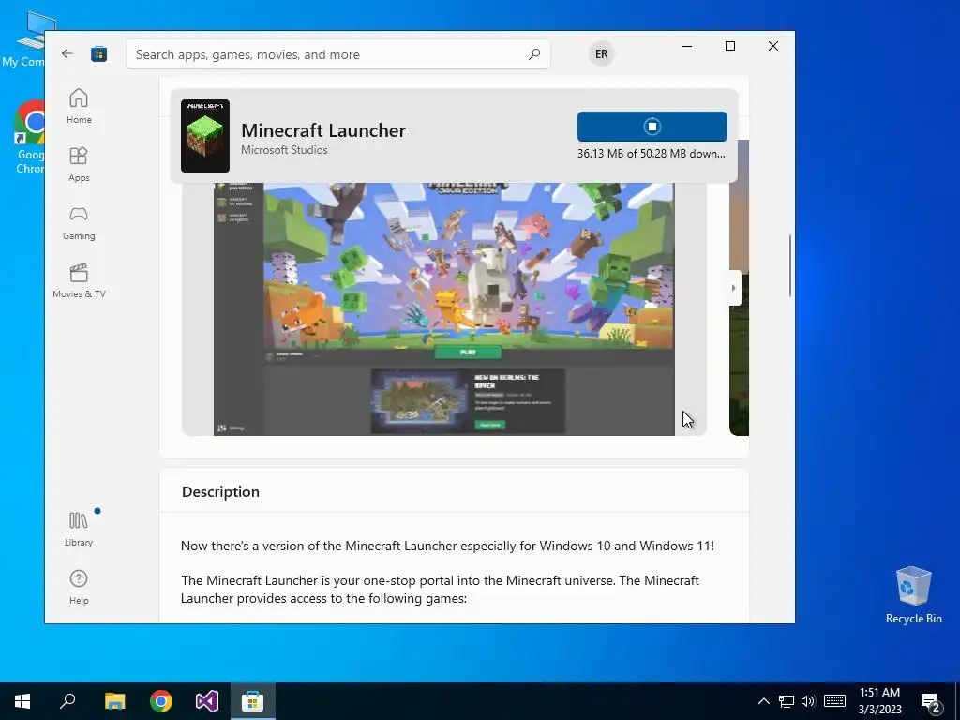This screenshot has width=960, height=720.
Task: Open the ER account profile
Action: click(601, 53)
